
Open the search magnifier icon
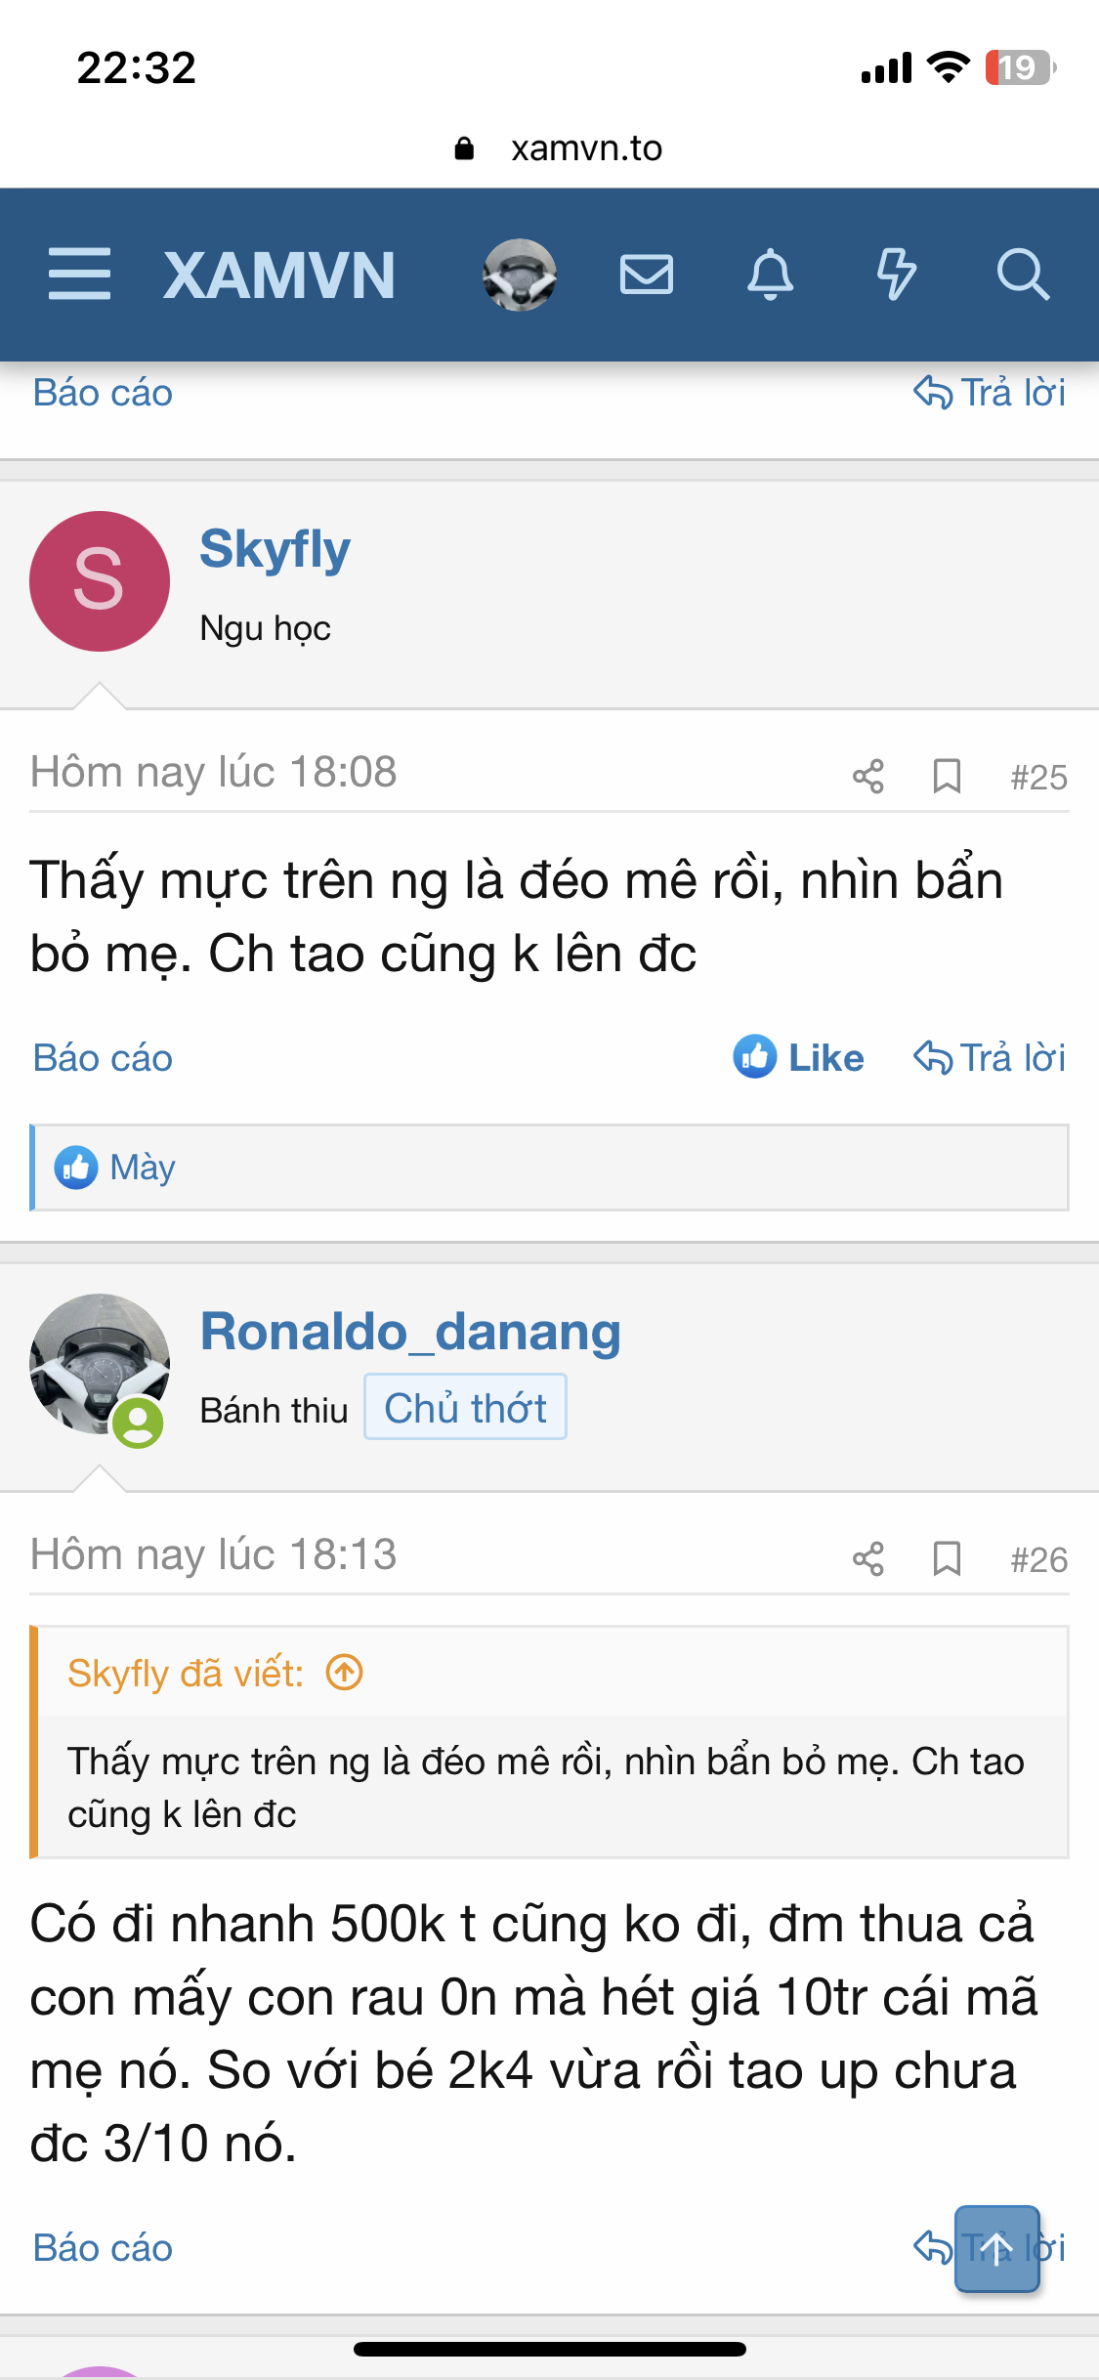pos(1022,275)
